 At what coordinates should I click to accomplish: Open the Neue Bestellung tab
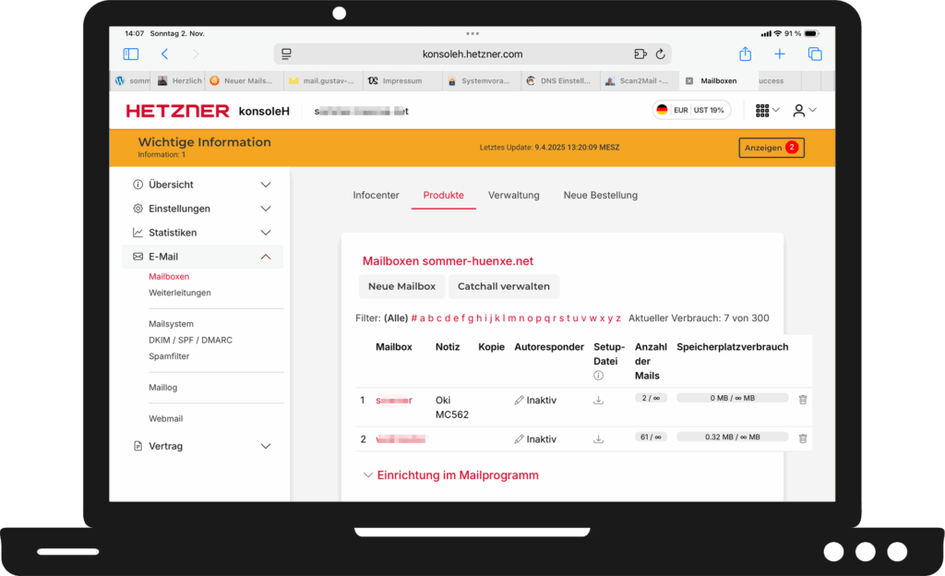600,196
